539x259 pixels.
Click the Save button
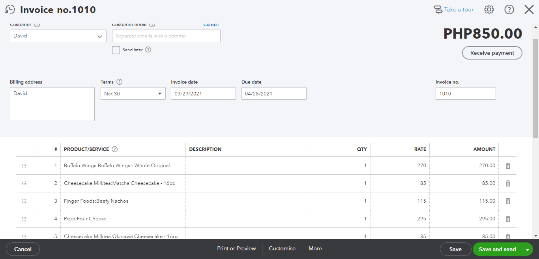[455, 249]
